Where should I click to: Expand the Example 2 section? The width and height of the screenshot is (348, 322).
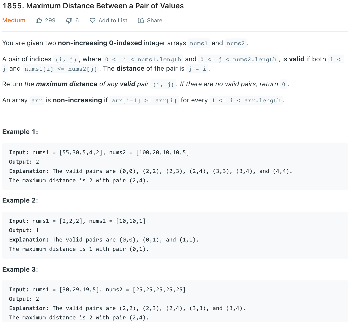pyautogui.click(x=20, y=200)
